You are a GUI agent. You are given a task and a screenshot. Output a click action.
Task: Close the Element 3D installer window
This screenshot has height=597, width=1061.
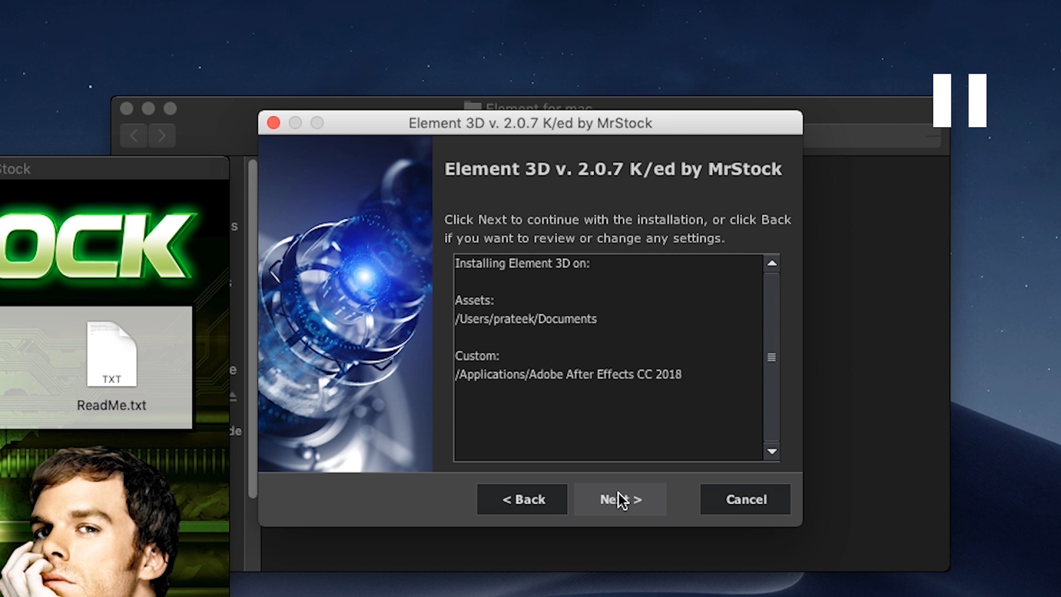coord(273,123)
